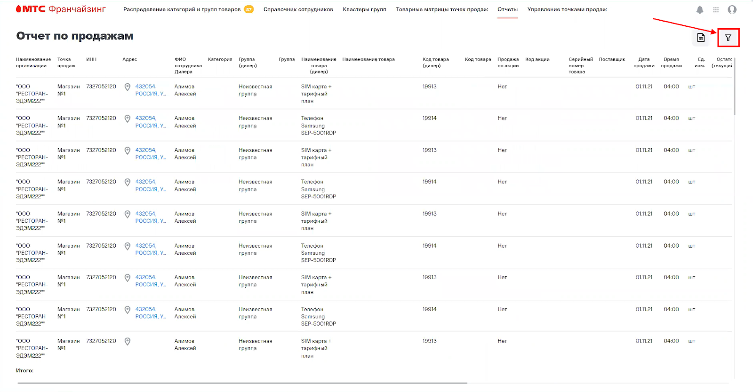This screenshot has height=392, width=753.
Task: Open address link 432054 in third row
Action: tap(151, 154)
